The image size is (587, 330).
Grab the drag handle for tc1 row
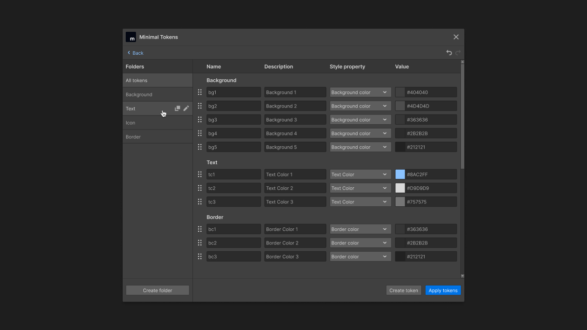tap(200, 175)
